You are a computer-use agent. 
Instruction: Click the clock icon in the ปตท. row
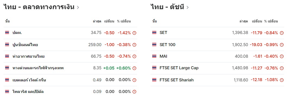click(135, 33)
